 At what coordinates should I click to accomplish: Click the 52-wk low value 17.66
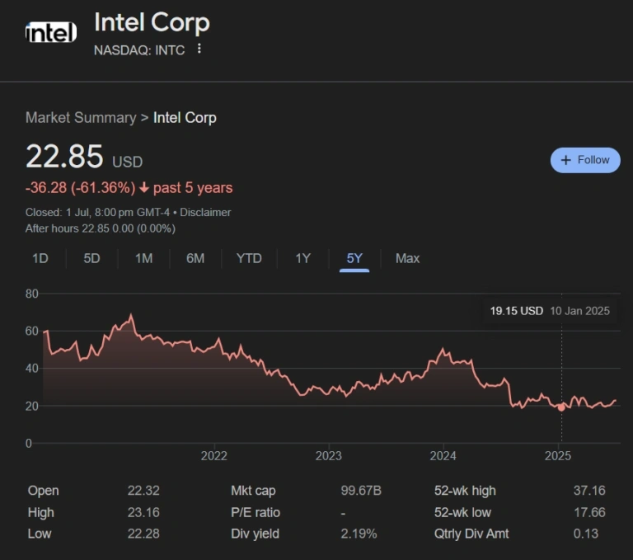(589, 512)
